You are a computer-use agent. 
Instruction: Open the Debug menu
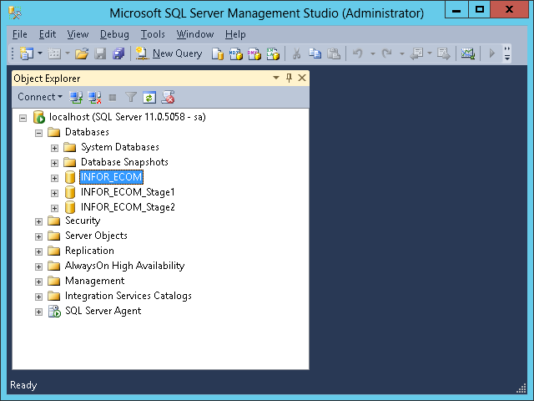pyautogui.click(x=114, y=34)
